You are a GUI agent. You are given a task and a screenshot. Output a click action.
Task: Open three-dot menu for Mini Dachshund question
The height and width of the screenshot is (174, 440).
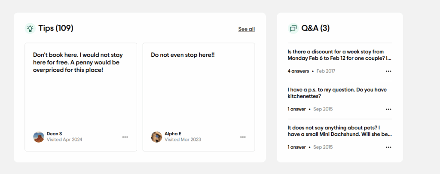click(x=388, y=147)
